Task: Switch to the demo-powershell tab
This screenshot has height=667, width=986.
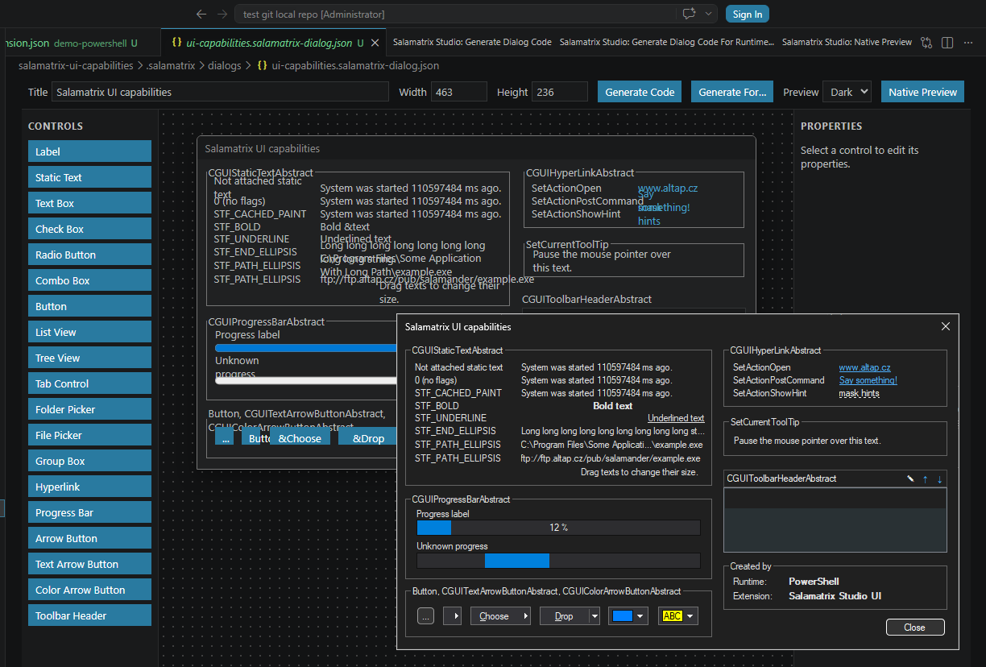Action: (x=90, y=42)
